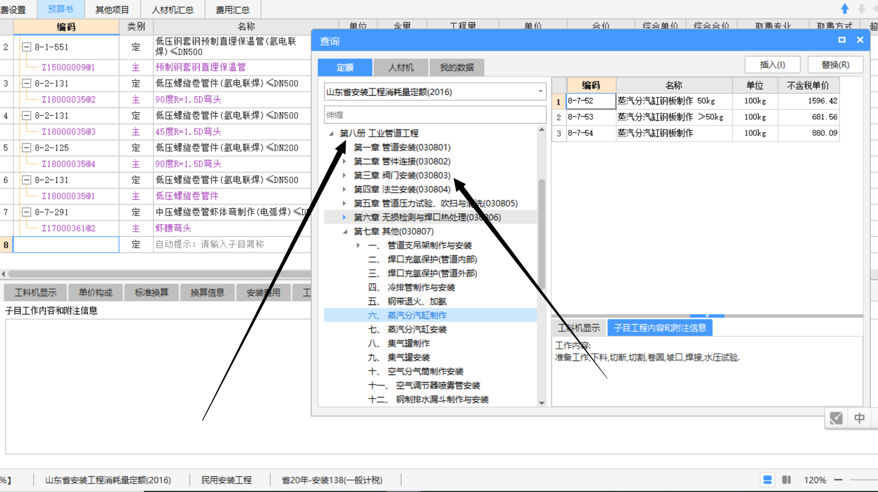The height and width of the screenshot is (492, 878).
Task: Click the empty code cell in row 8
Action: [x=66, y=245]
